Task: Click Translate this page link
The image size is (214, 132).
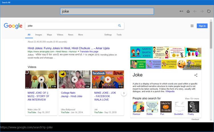Action: click(x=89, y=51)
